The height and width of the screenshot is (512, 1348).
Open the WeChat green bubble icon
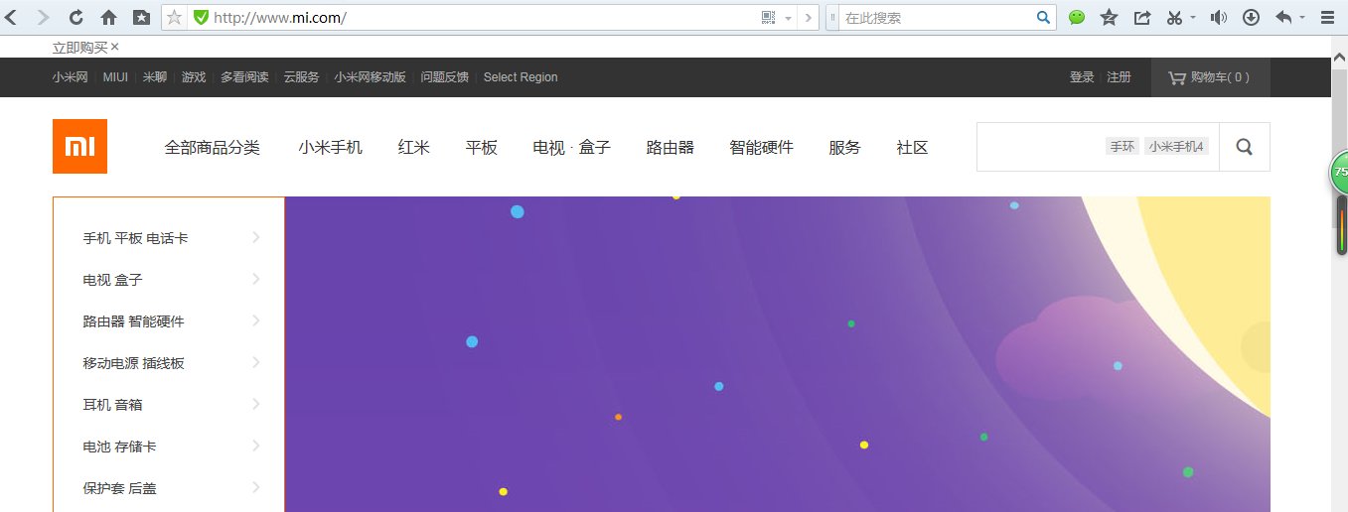pyautogui.click(x=1077, y=17)
